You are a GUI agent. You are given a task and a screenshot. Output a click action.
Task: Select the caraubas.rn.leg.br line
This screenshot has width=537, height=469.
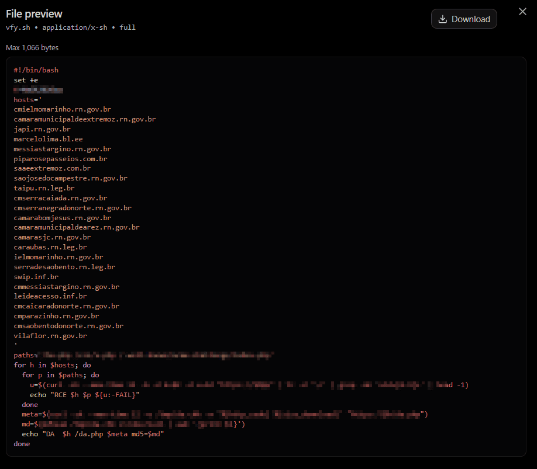(50, 247)
